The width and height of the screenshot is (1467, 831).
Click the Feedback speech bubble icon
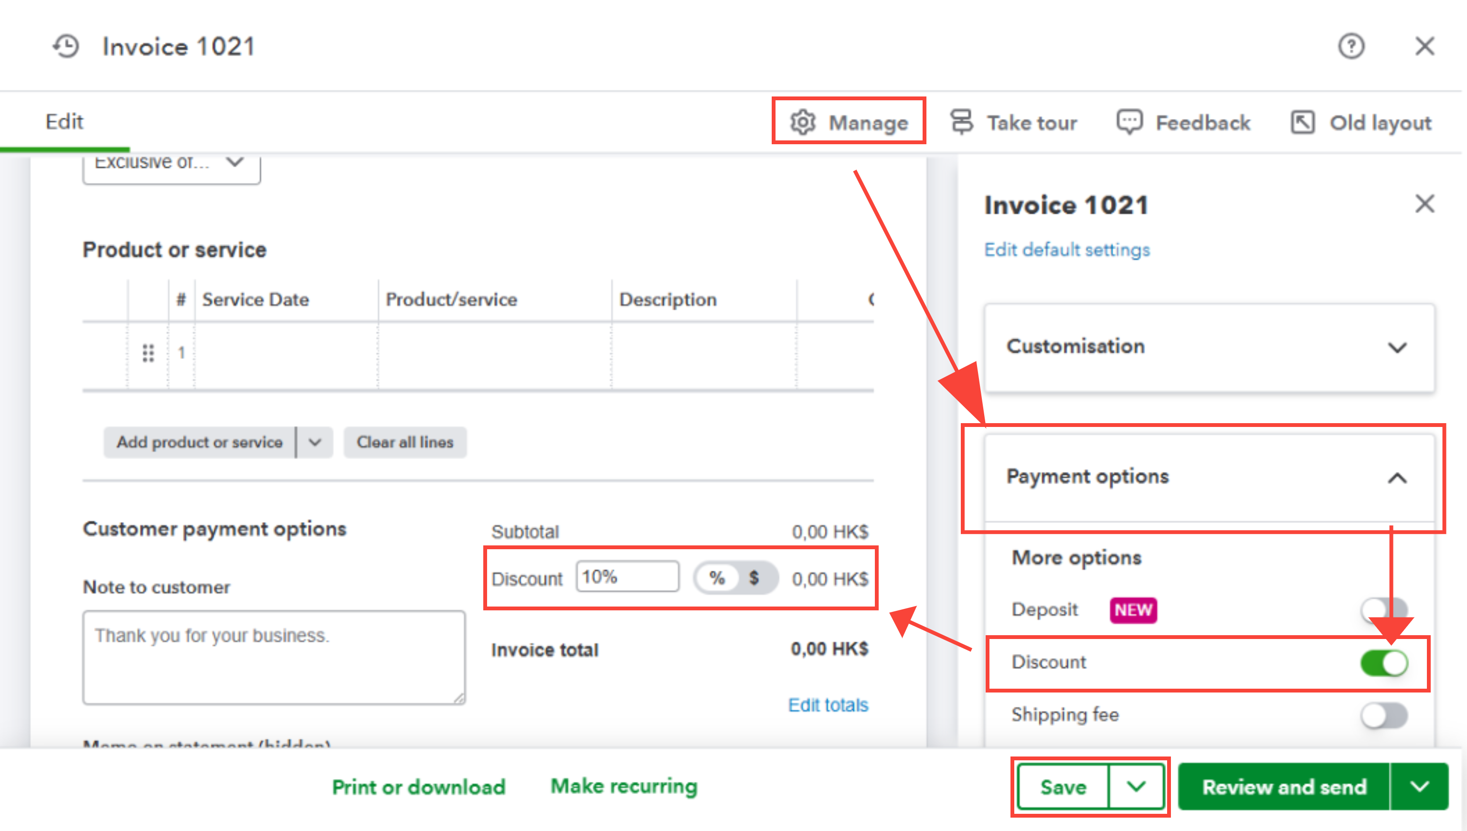pos(1129,122)
